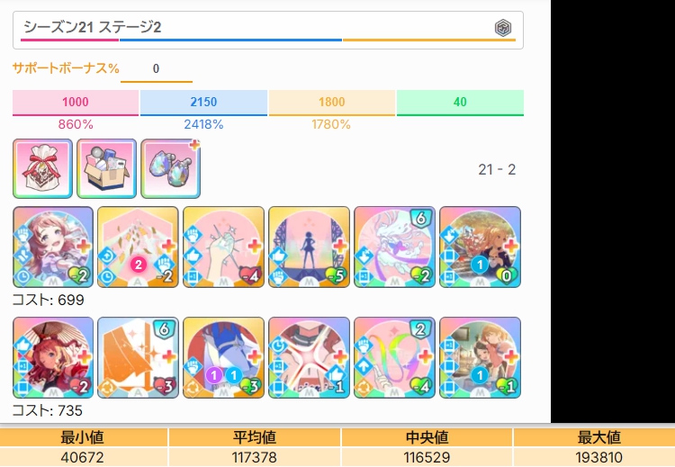Select the blonde girl card with blue 1

480,247
